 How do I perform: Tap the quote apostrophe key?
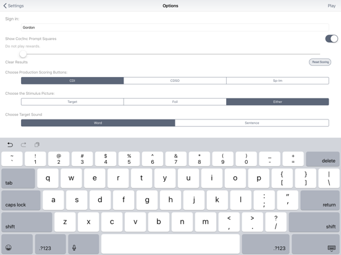point(287,200)
